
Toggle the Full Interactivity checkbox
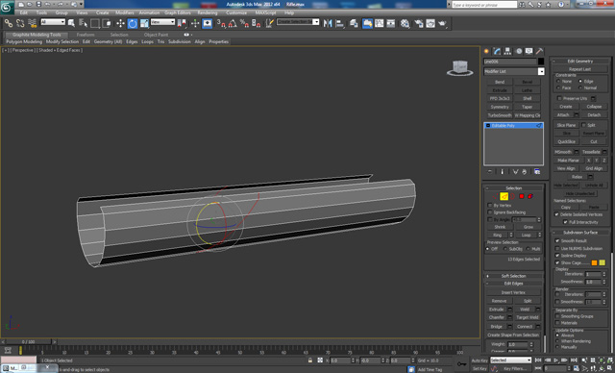[x=565, y=222]
